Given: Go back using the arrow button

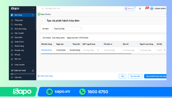Looking at the screenshot, I should pos(42,21).
